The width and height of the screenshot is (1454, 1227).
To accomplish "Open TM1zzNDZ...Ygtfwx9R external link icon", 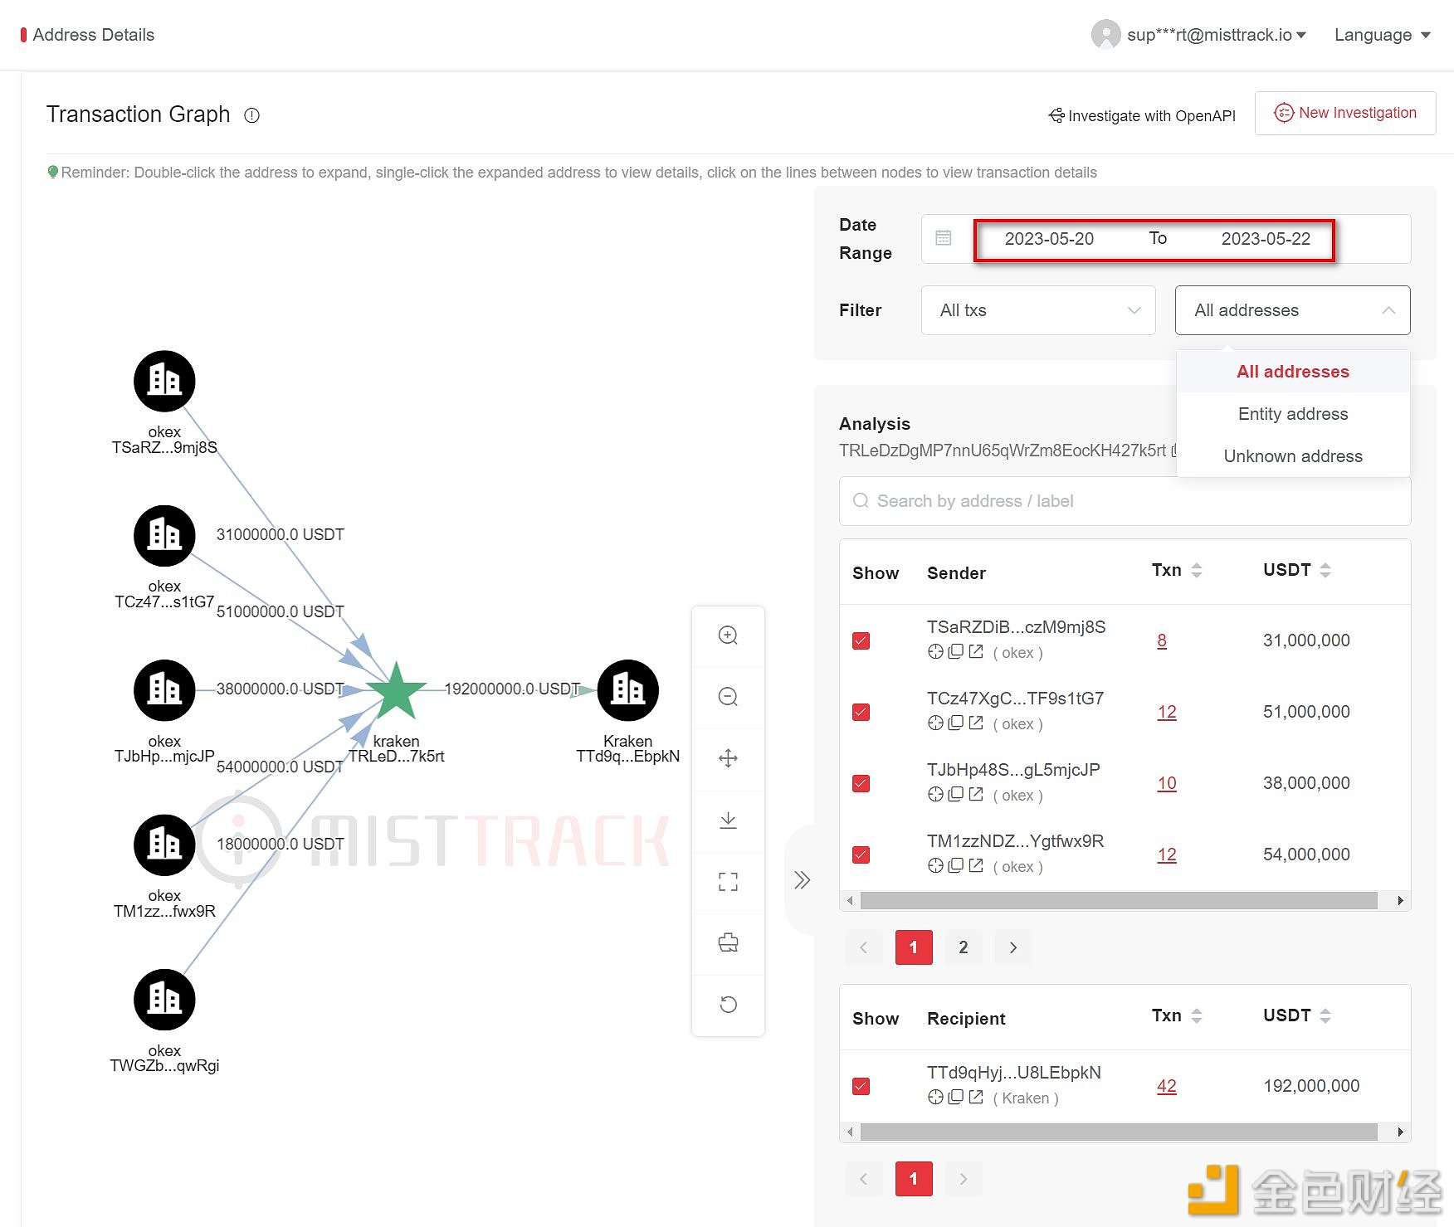I will (976, 866).
